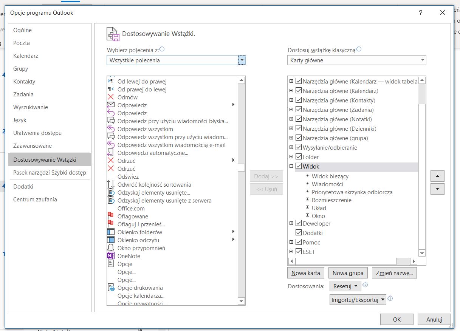Open the Centrum zaufania category

(x=50, y=200)
